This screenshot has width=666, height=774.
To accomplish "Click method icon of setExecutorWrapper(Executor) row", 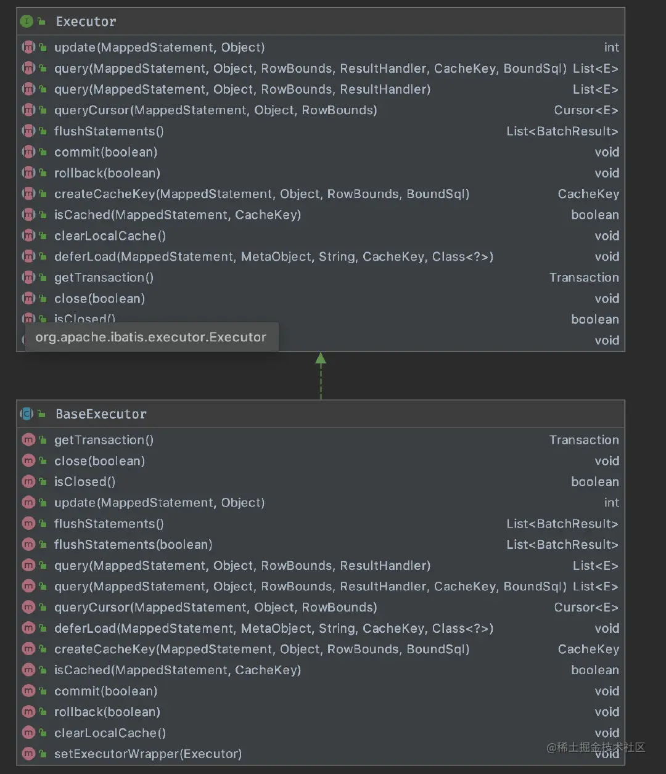I will tap(28, 754).
